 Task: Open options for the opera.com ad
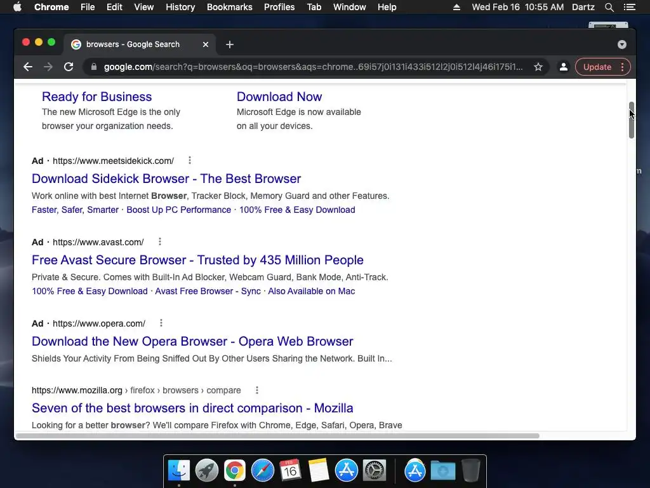pyautogui.click(x=161, y=323)
